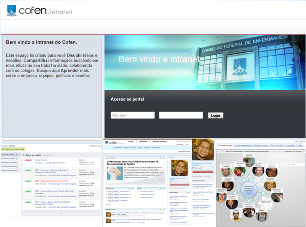The height and width of the screenshot is (227, 306).
Task: Click the large profile photo in portal preview
Action: coord(203,149)
